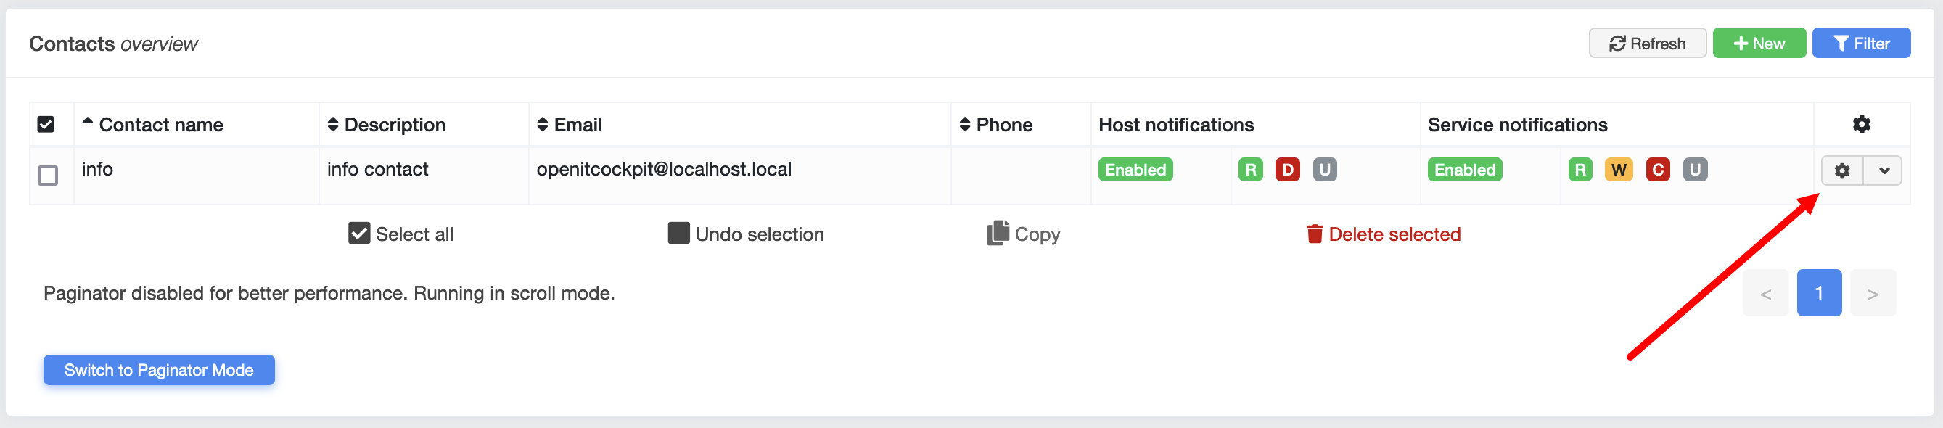Open the gear settings for info contact row

click(1842, 170)
